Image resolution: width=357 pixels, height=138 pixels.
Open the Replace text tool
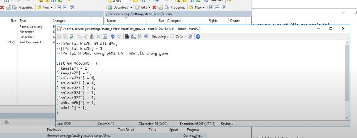point(133,36)
